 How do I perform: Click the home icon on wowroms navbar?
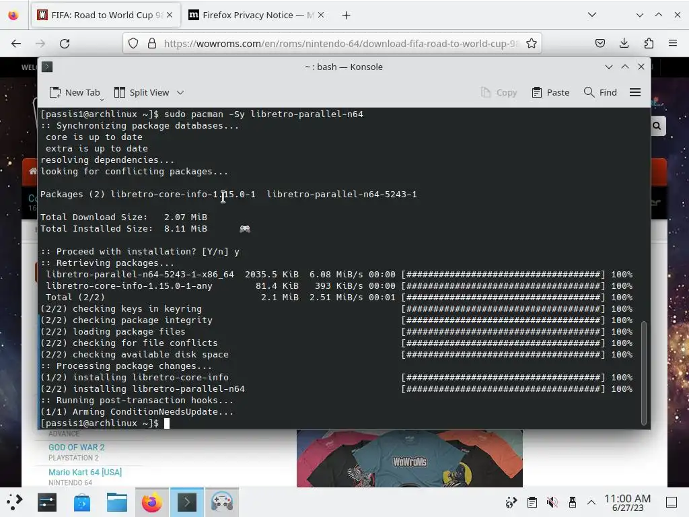(32, 172)
